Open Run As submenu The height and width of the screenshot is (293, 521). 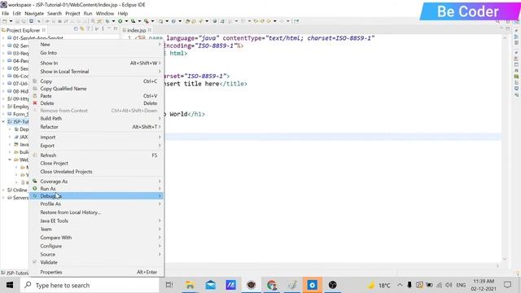coord(96,189)
